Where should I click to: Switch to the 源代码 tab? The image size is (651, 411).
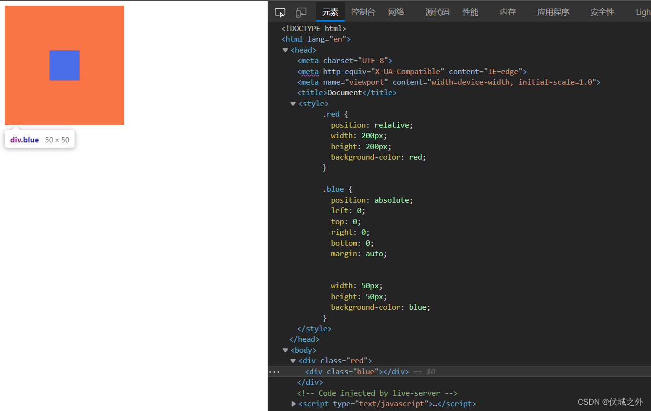point(437,12)
